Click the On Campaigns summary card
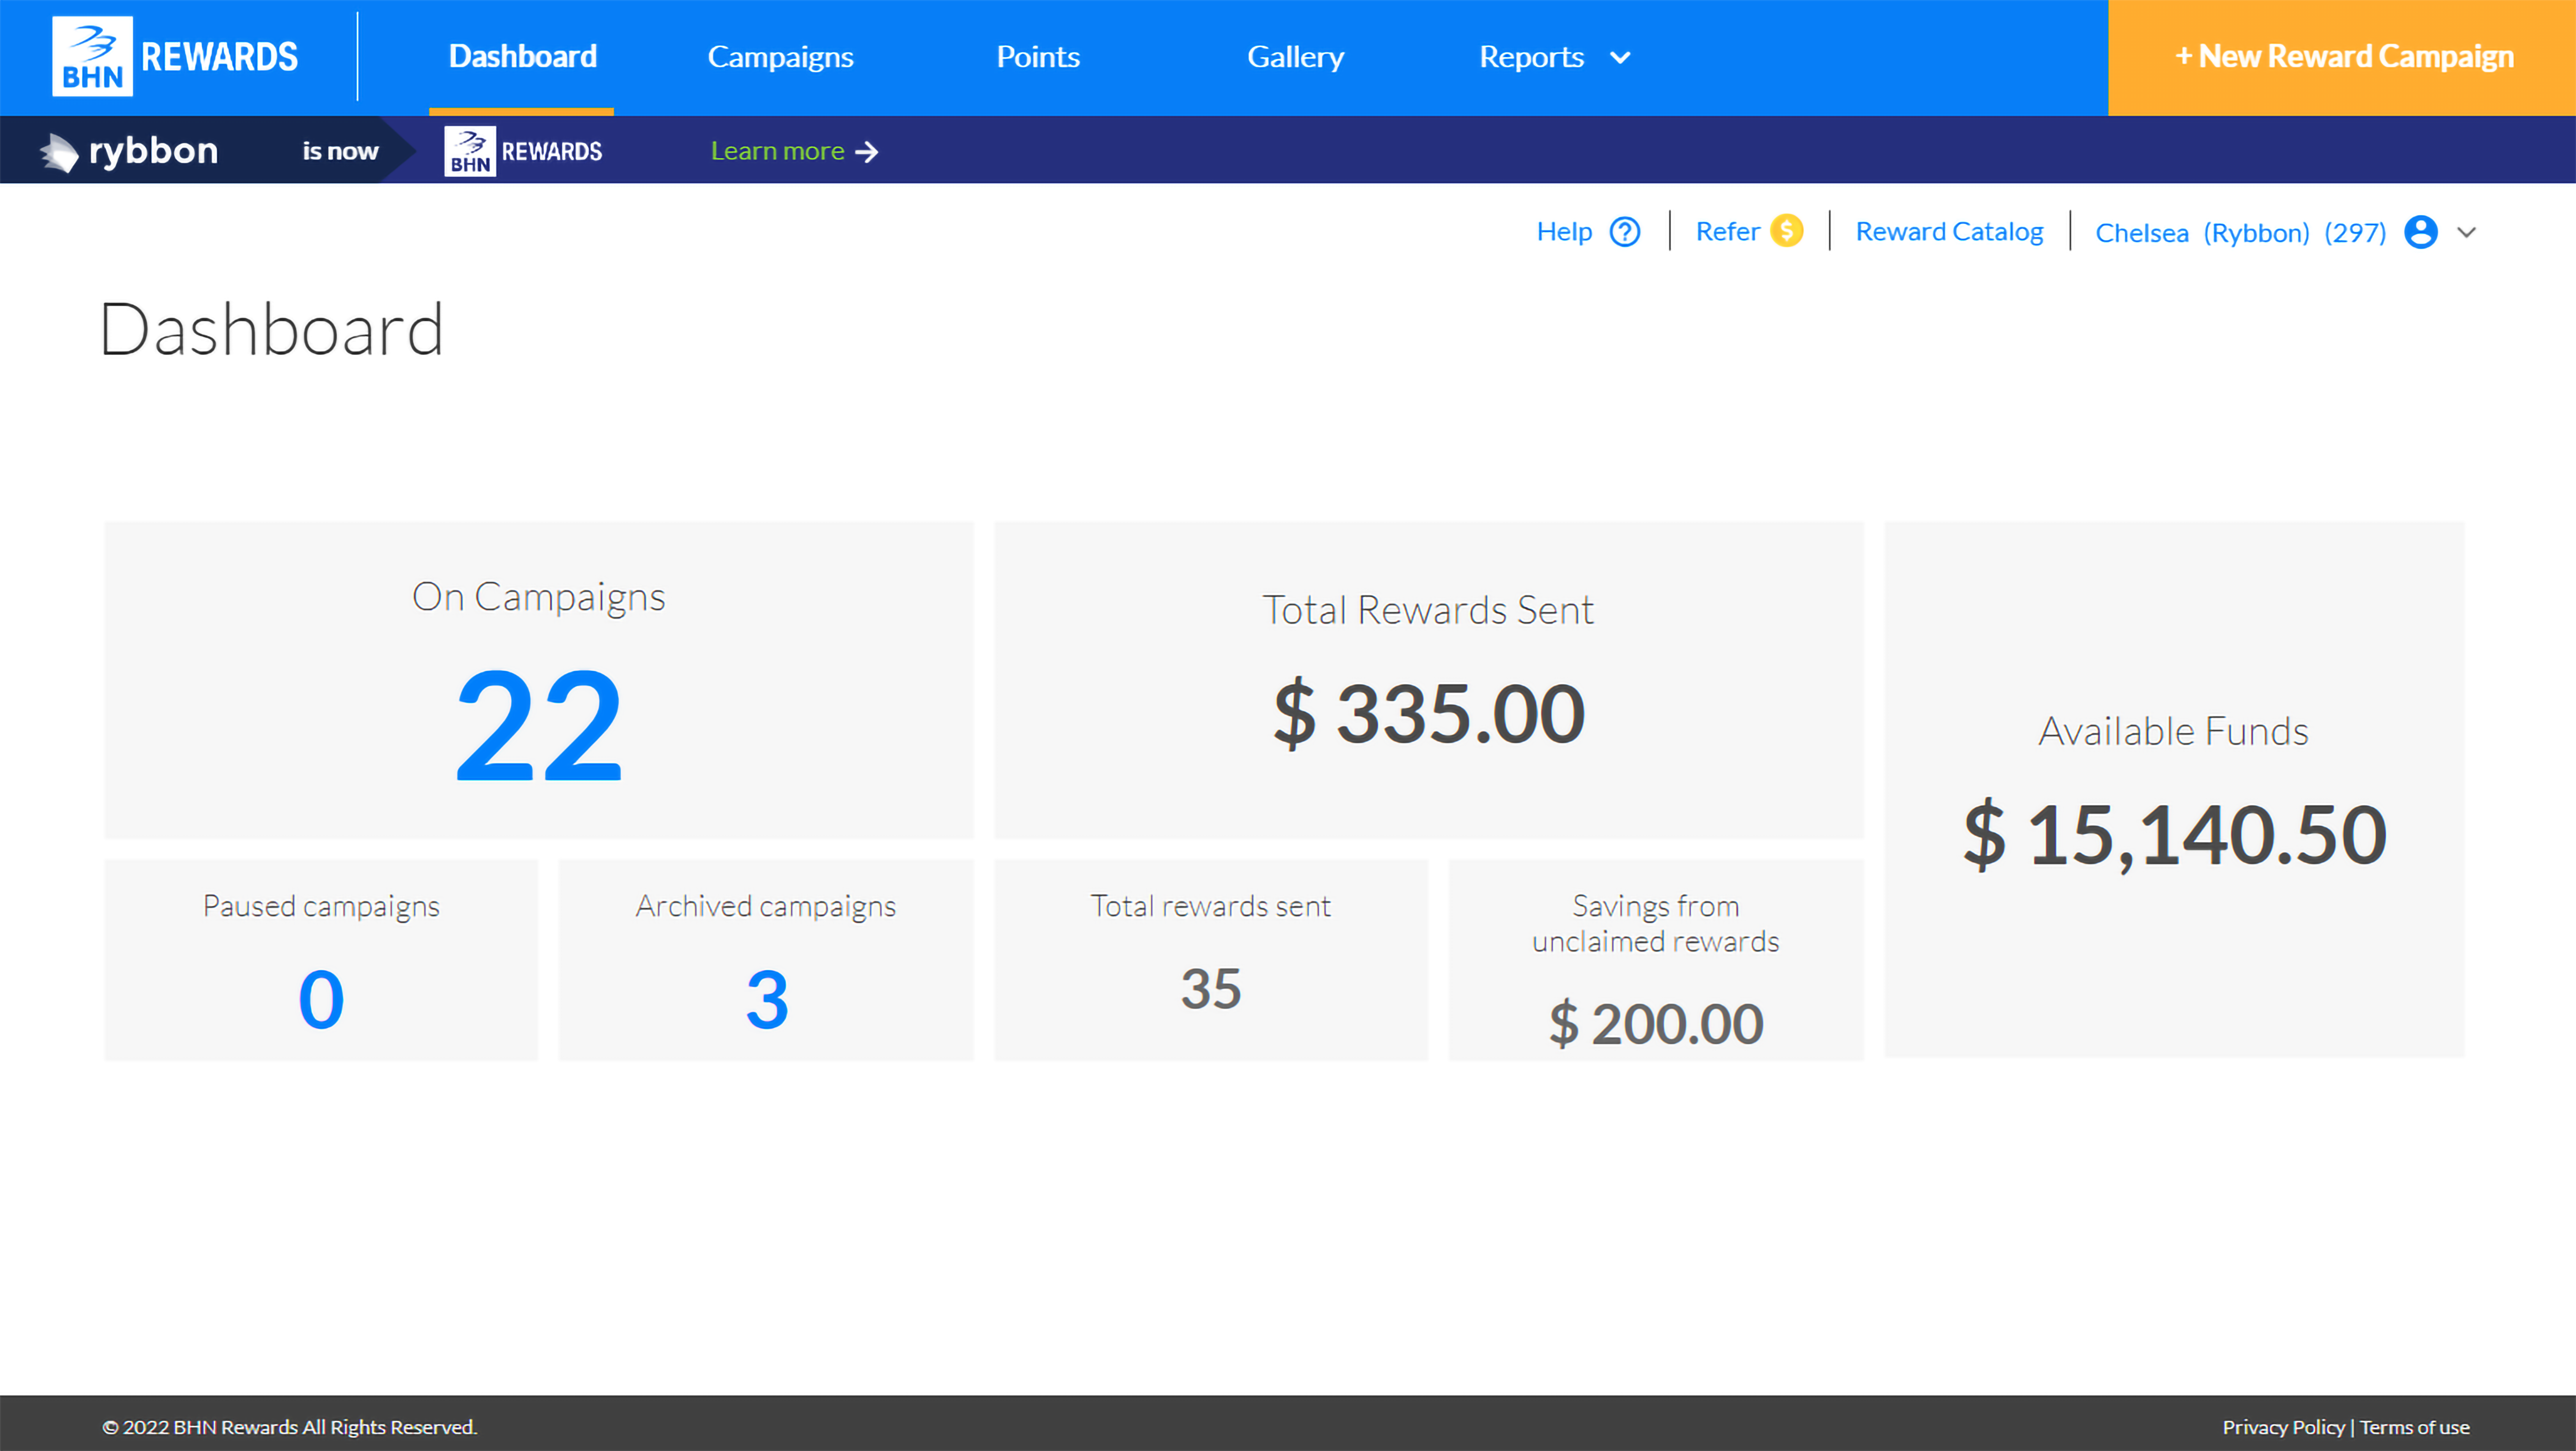The width and height of the screenshot is (2576, 1451). (539, 681)
